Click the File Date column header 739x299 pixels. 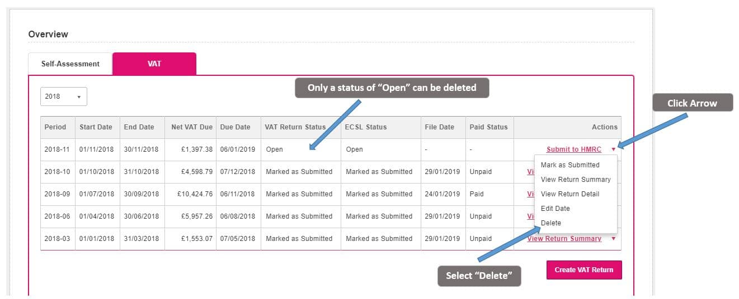[439, 127]
